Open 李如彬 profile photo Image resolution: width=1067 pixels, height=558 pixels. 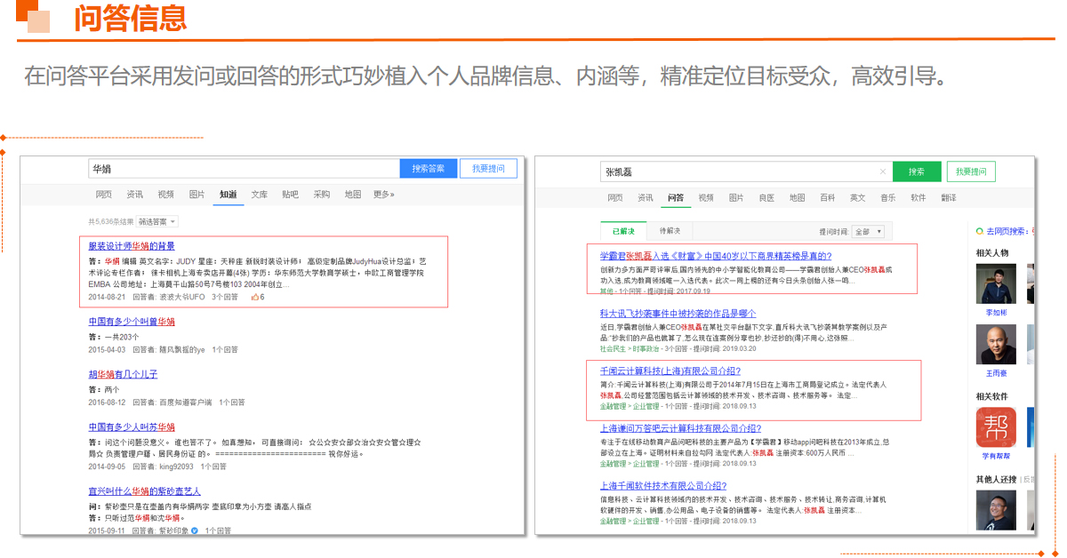(x=996, y=284)
